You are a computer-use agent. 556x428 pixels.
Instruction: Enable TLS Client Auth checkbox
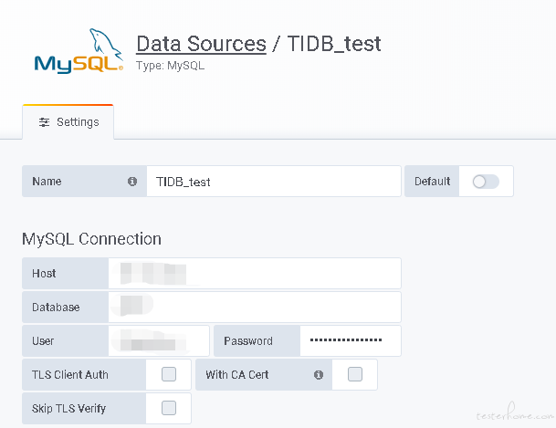click(x=169, y=374)
